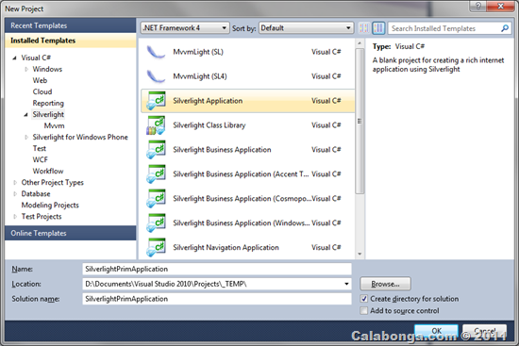Click the Silverlight Application template icon
Image resolution: width=519 pixels, height=346 pixels.
coord(156,101)
